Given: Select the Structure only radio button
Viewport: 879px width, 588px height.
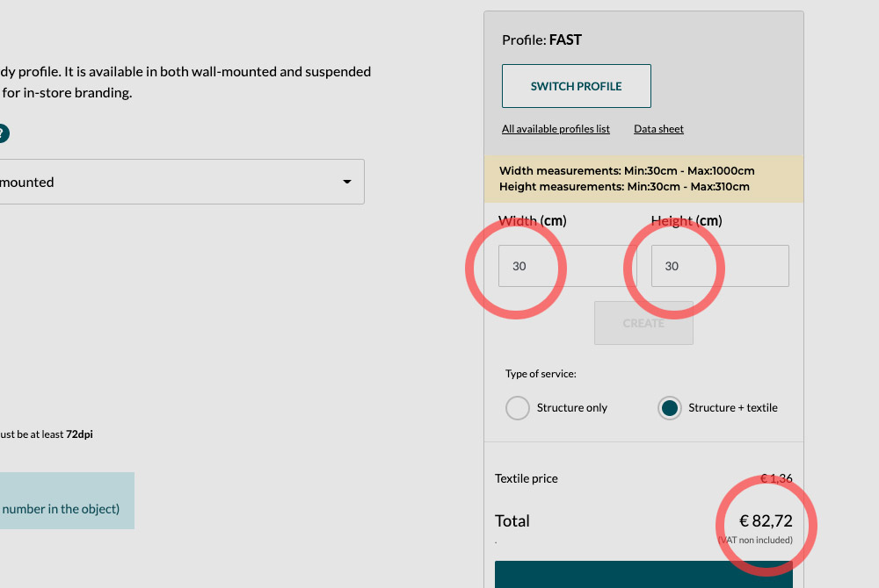Looking at the screenshot, I should pos(518,408).
